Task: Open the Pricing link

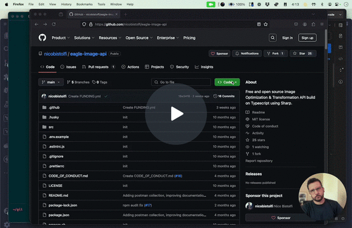Action: click(x=189, y=38)
